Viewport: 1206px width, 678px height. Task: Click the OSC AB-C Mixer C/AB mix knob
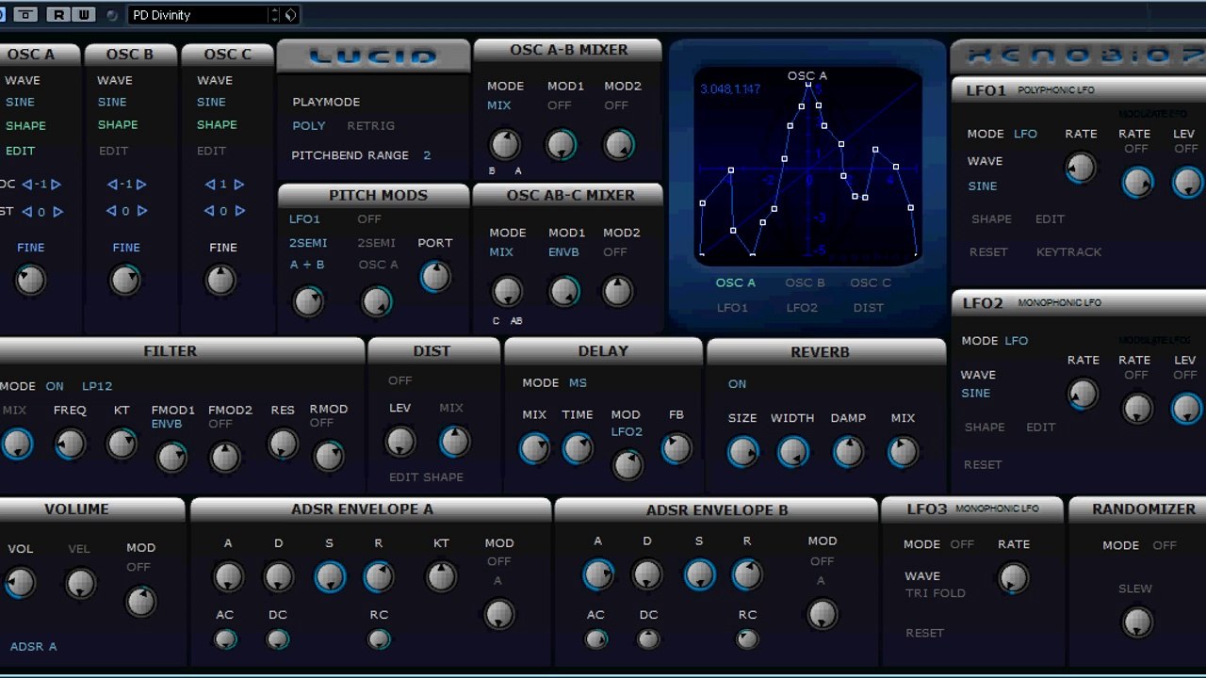[x=507, y=292]
